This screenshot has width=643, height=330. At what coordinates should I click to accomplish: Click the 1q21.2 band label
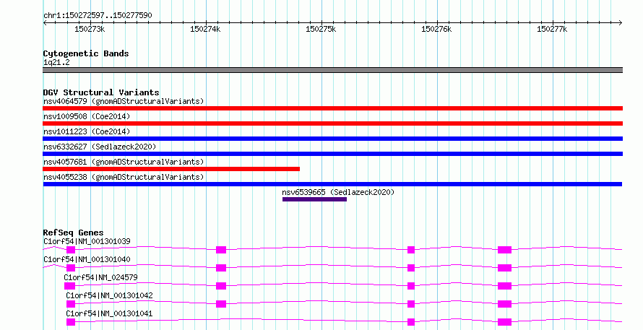coord(56,62)
